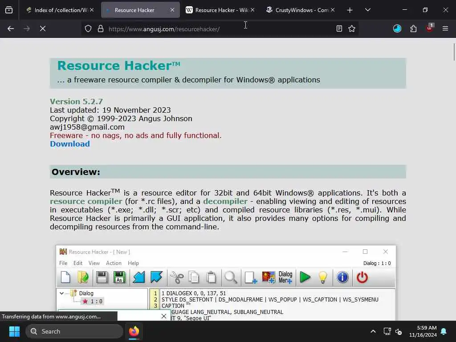Switch to CrustyWindows tab
Viewport: 456px width, 342px height.
[301, 10]
